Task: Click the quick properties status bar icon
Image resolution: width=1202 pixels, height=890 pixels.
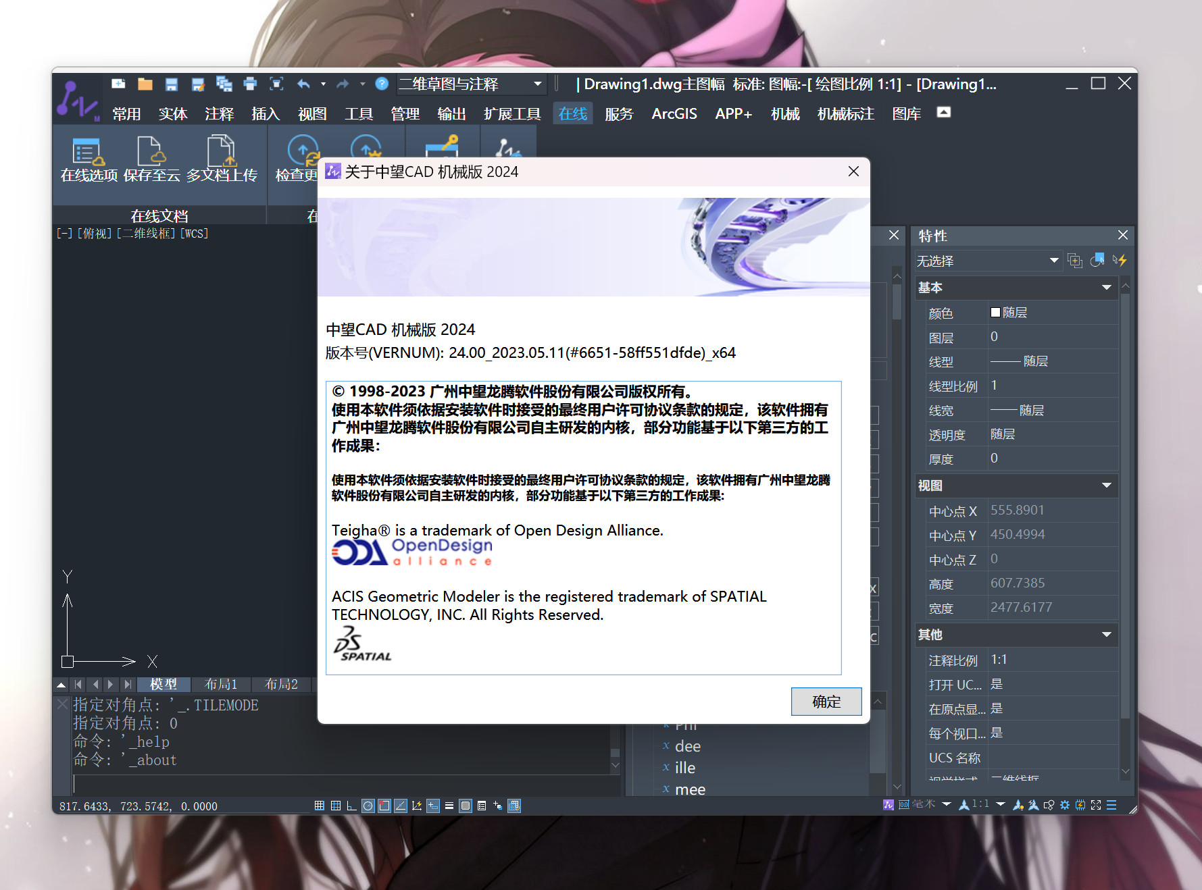Action: (482, 806)
